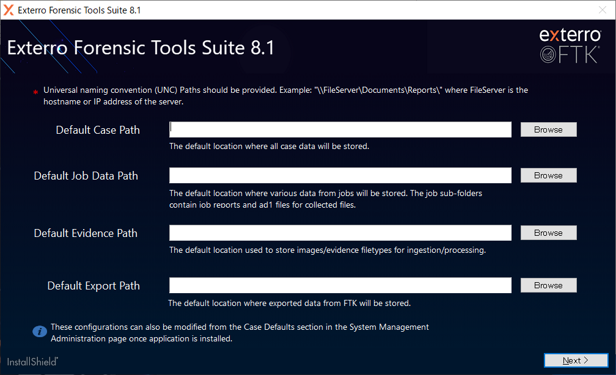Screen dimensions: 616x375
Task: Click the 'Exterro Forensic Tools Suite 8.1' banner heading
Action: [x=141, y=48]
